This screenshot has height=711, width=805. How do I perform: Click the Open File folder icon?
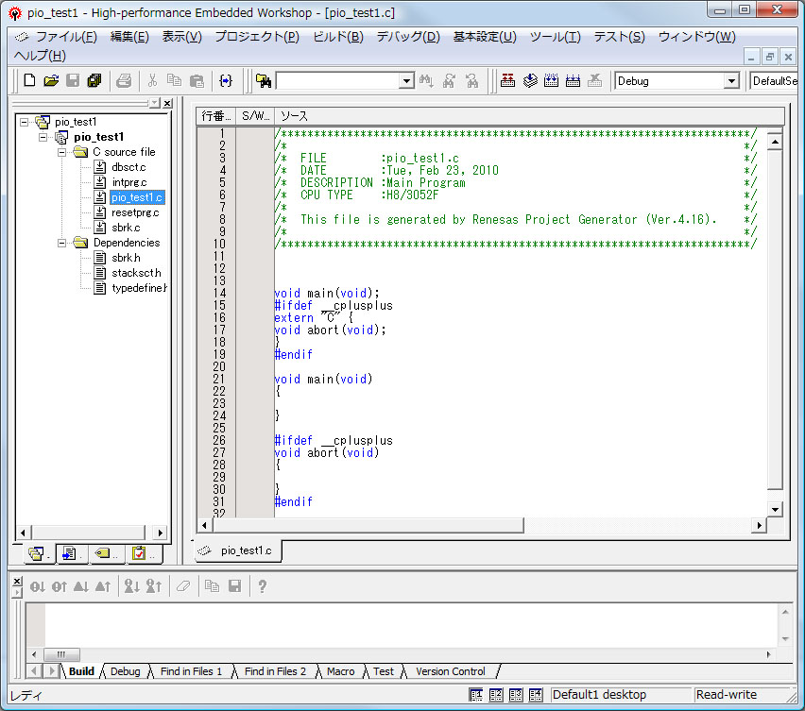(51, 81)
